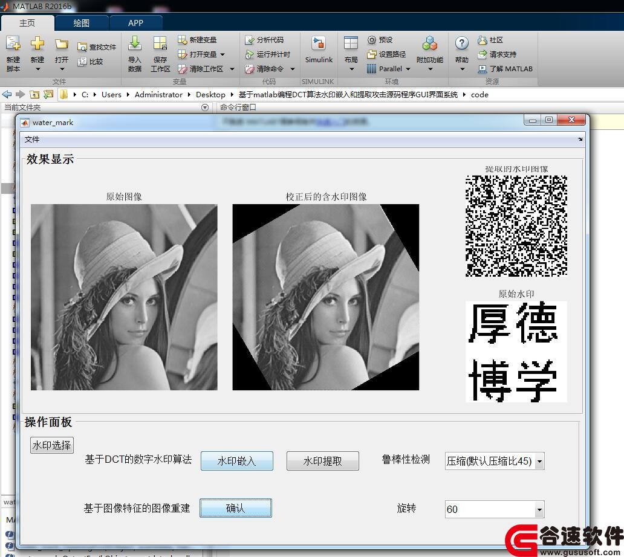Image resolution: width=624 pixels, height=557 pixels.
Task: Expand the 当前文件夹 panel actions arrow
Action: click(205, 108)
